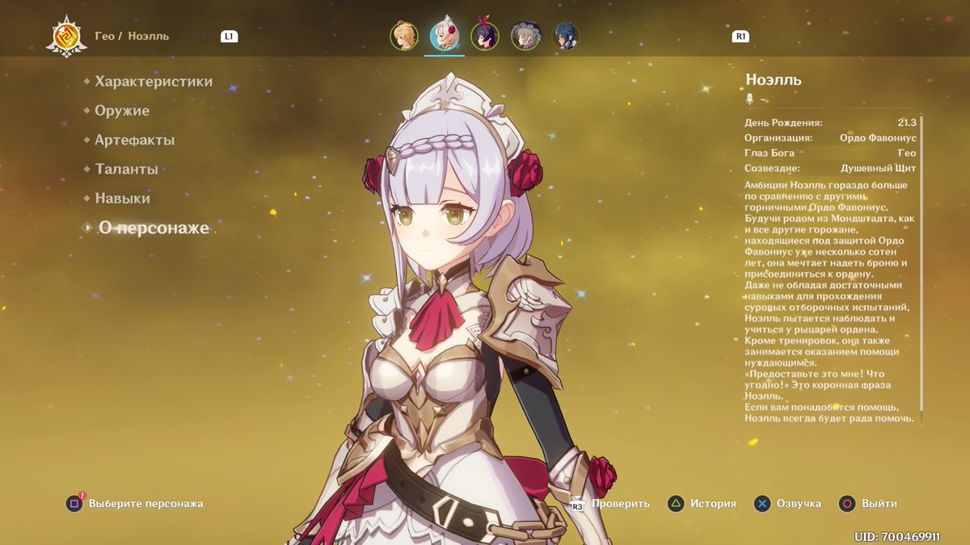Click the Ноэлль name heading
The width and height of the screenshot is (970, 545).
click(774, 80)
